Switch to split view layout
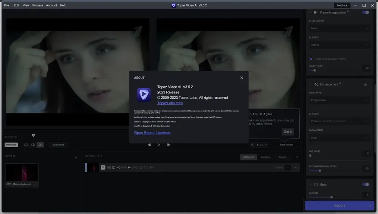The height and width of the screenshot is (214, 378). [33, 145]
